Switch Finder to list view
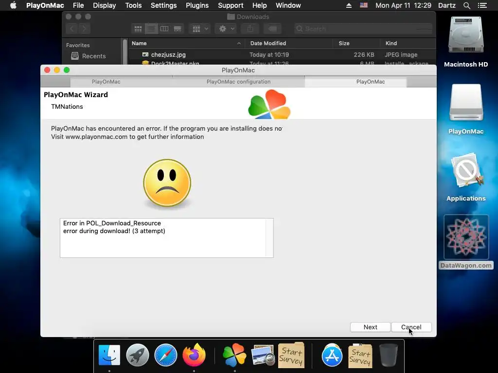The height and width of the screenshot is (373, 498). point(151,29)
